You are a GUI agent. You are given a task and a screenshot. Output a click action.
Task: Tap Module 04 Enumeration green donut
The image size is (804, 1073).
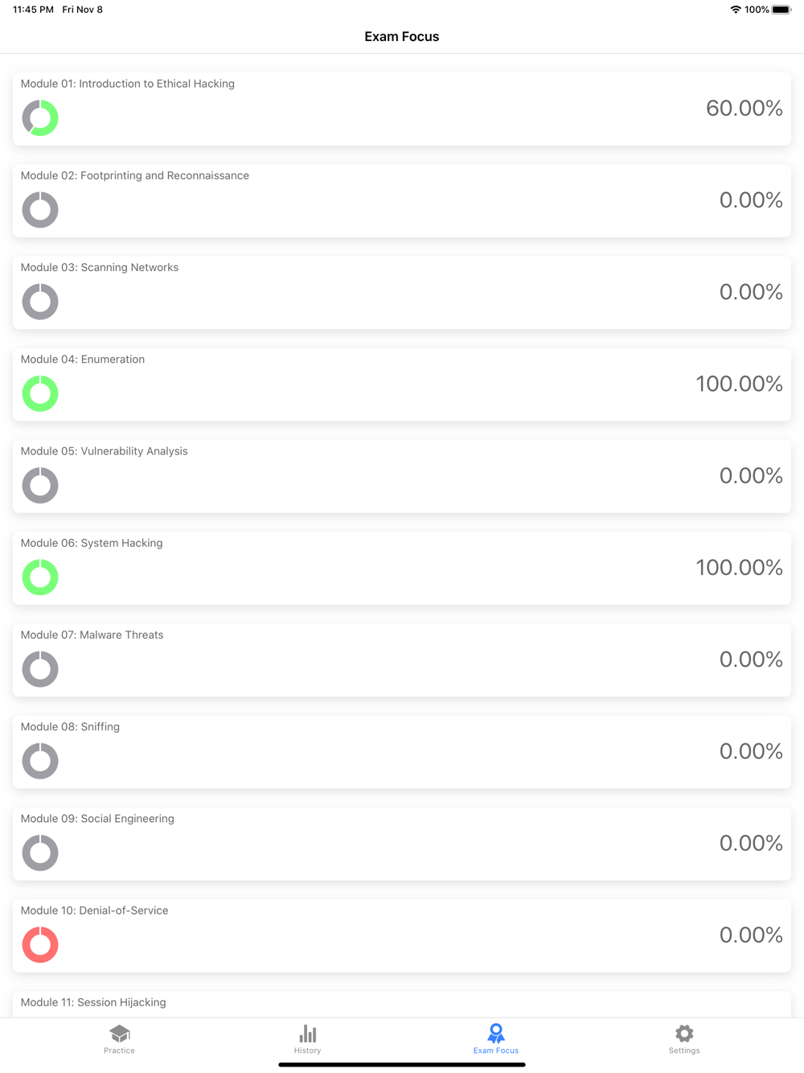tap(40, 394)
